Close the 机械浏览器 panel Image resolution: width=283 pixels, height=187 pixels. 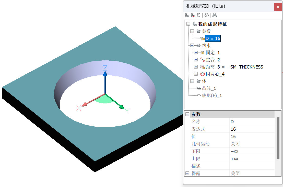pyautogui.click(x=278, y=7)
